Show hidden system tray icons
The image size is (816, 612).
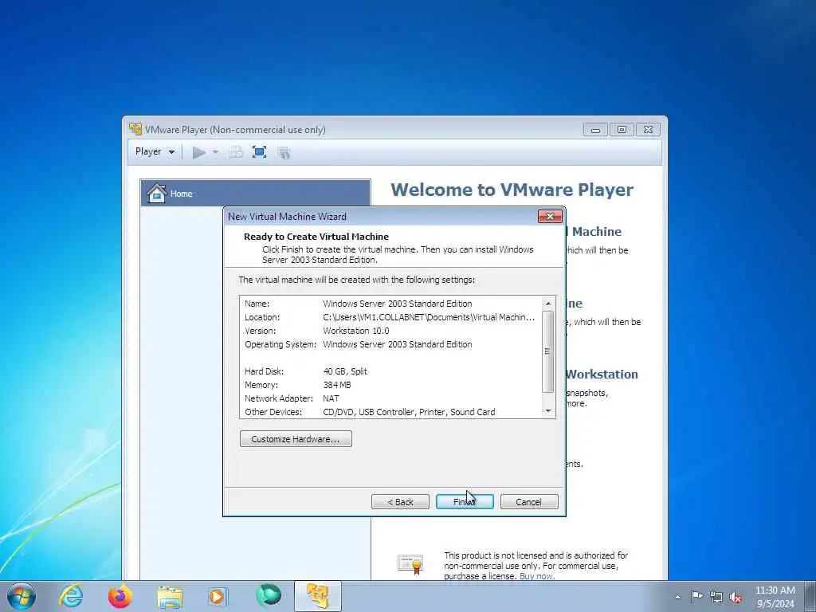click(x=677, y=597)
